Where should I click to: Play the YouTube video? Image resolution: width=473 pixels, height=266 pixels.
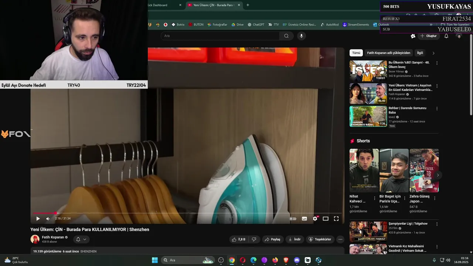(38, 219)
